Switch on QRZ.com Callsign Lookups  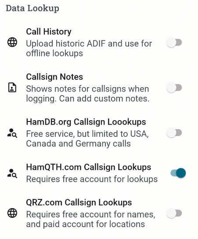(174, 213)
